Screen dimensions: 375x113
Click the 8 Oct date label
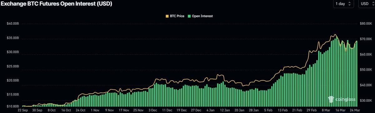[x=52, y=110]
